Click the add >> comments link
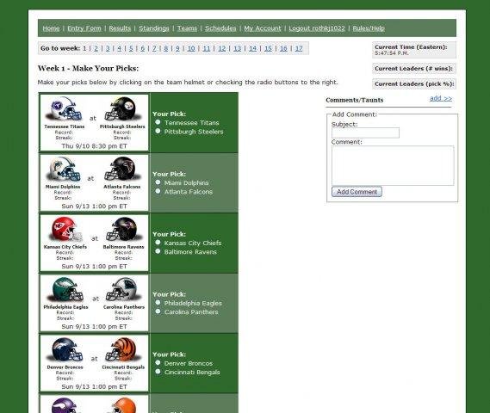Screen dimensions: 490x413 (441, 98)
